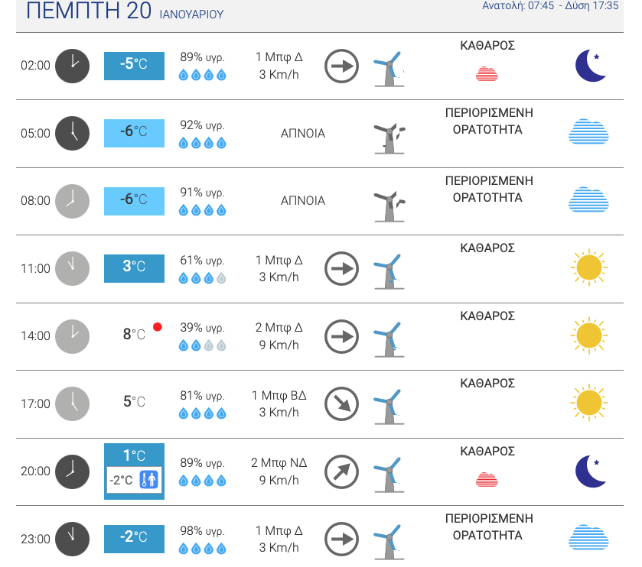Screen dimensions: 642x567
Task: Click the southwest wind arrow at 20:00
Action: click(x=341, y=471)
